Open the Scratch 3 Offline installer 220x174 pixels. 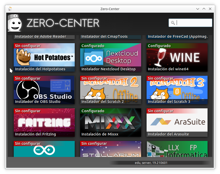[x=177, y=90]
